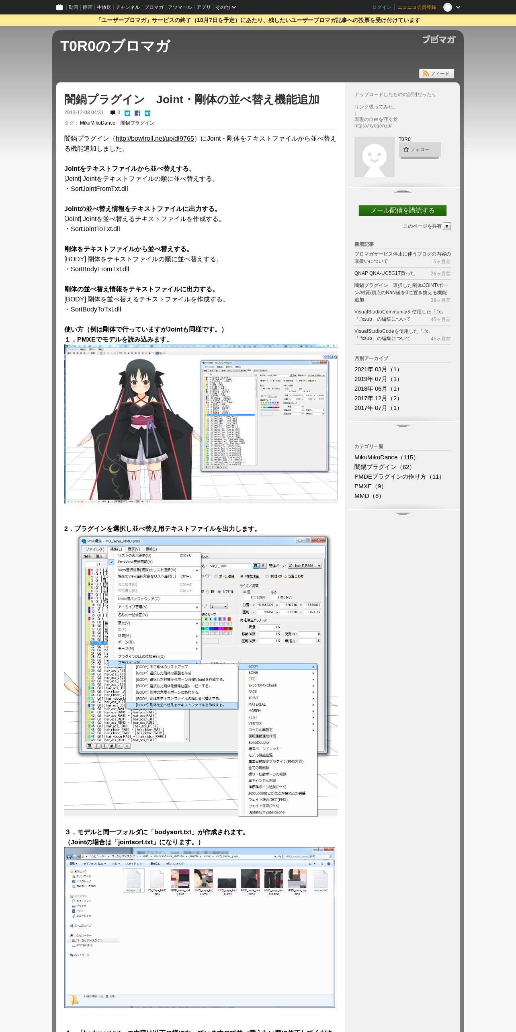Go to 静画 in the top menu

88,7
